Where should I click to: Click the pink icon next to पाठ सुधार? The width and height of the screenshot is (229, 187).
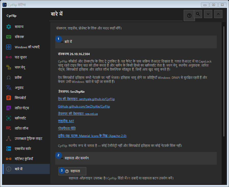tap(9, 57)
